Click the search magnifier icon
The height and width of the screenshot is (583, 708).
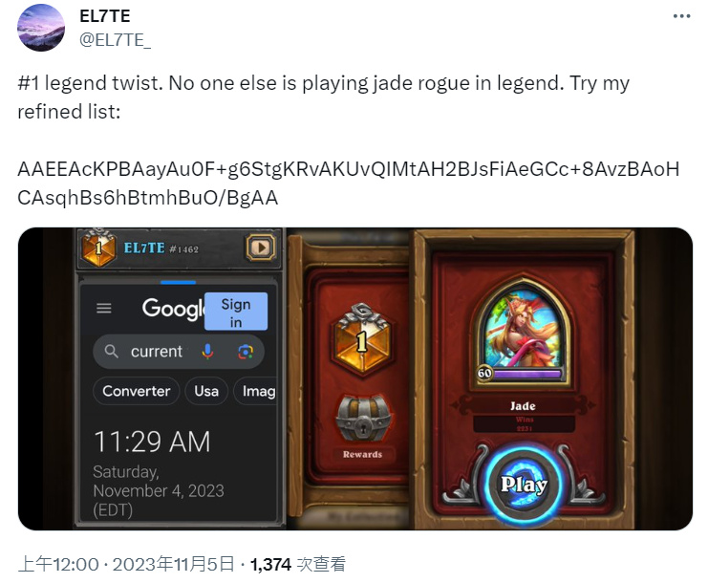(111, 352)
